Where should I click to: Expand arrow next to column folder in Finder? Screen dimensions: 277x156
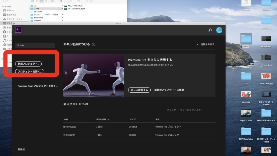pos(62,21)
